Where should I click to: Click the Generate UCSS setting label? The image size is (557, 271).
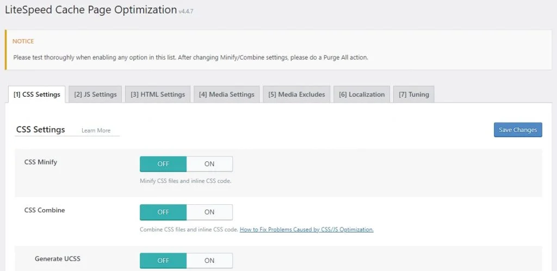58,259
